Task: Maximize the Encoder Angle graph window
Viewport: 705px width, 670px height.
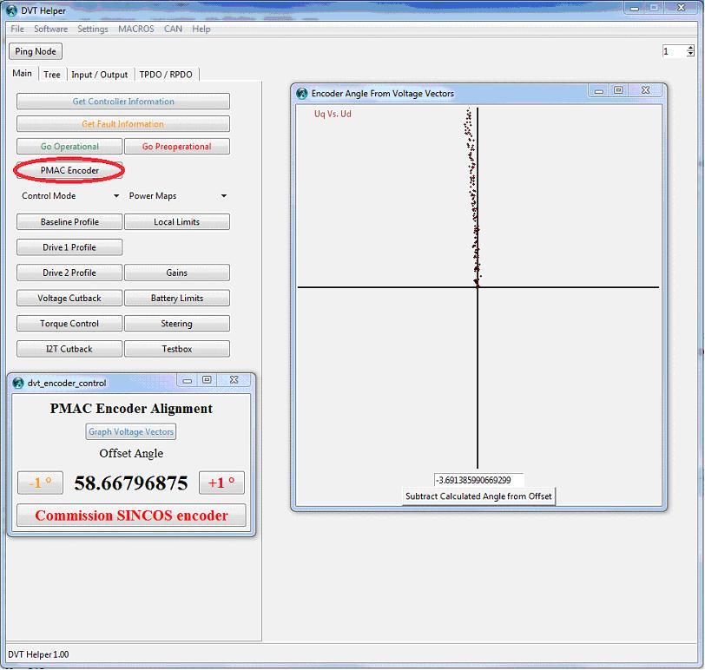Action: click(618, 90)
